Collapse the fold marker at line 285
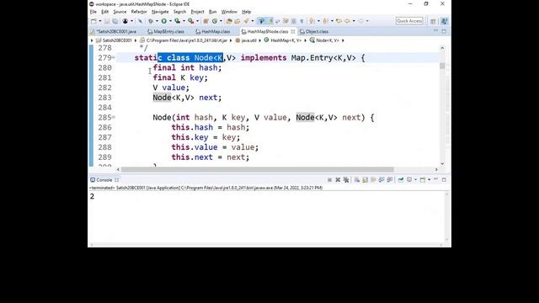Image resolution: width=539 pixels, height=303 pixels. pos(114,117)
